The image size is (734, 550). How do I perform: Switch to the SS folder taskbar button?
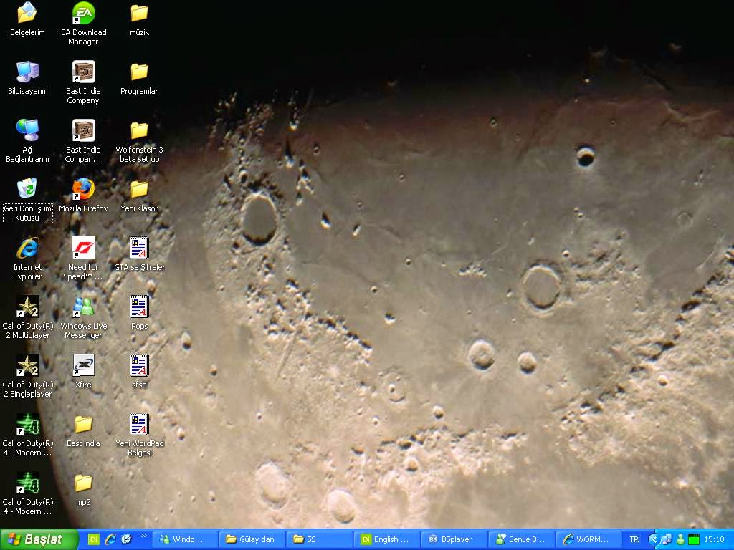point(319,539)
